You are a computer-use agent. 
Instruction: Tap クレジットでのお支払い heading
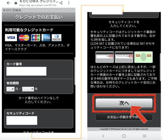pos(39,17)
